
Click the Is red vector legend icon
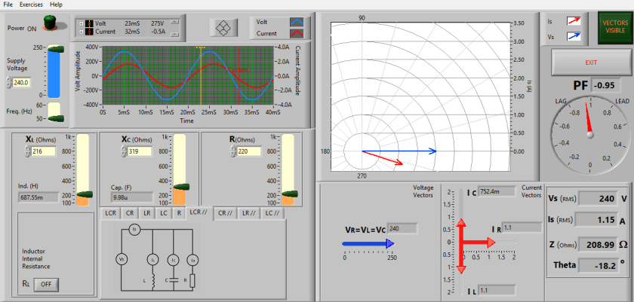pos(574,21)
